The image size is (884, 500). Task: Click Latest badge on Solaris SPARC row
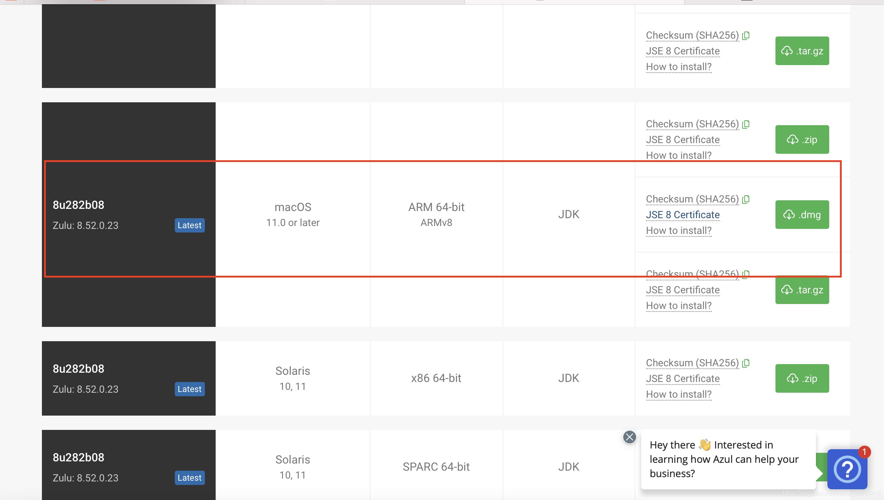189,478
